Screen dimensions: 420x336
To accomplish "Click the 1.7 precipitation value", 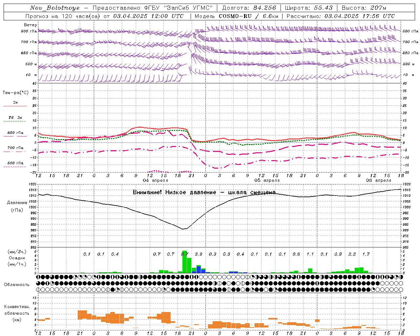I will [x=366, y=254].
